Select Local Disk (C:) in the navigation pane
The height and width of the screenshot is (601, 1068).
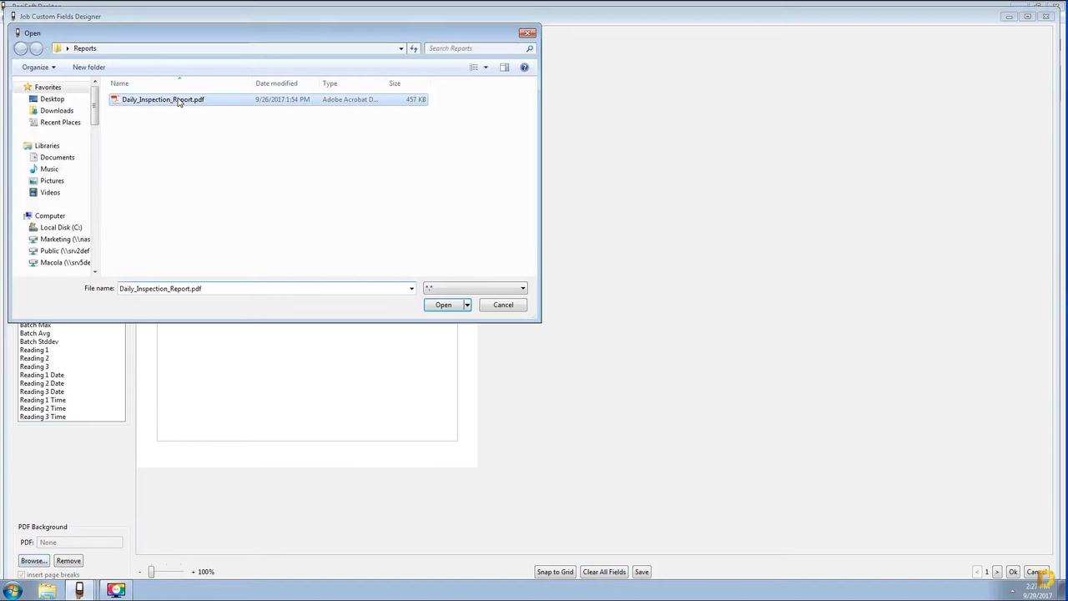61,227
